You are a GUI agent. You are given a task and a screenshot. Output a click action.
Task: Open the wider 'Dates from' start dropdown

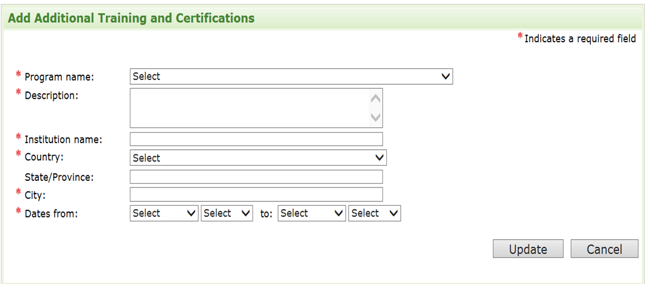[x=164, y=214]
